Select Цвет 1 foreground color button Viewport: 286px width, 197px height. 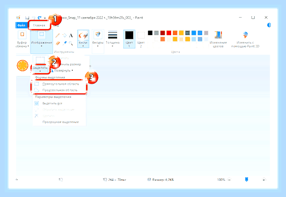pyautogui.click(x=129, y=39)
